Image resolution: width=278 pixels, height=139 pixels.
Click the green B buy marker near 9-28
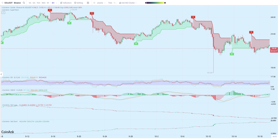pos(136,44)
